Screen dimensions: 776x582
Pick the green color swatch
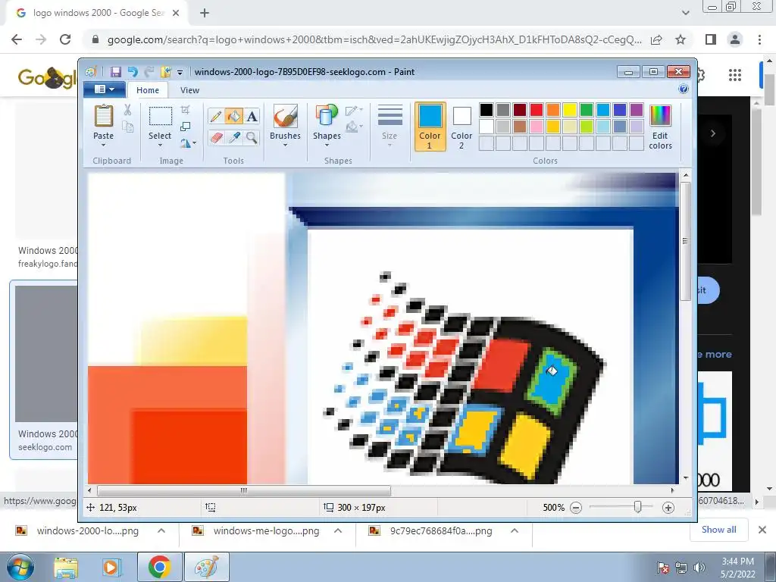pos(587,110)
